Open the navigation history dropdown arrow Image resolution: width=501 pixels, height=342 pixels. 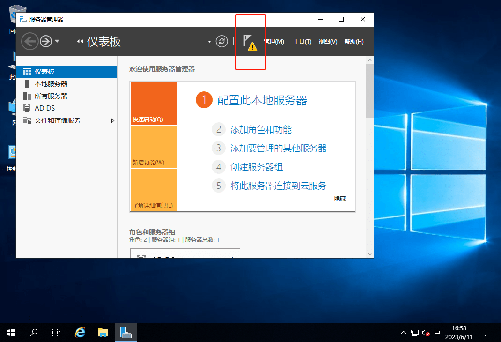pos(57,41)
